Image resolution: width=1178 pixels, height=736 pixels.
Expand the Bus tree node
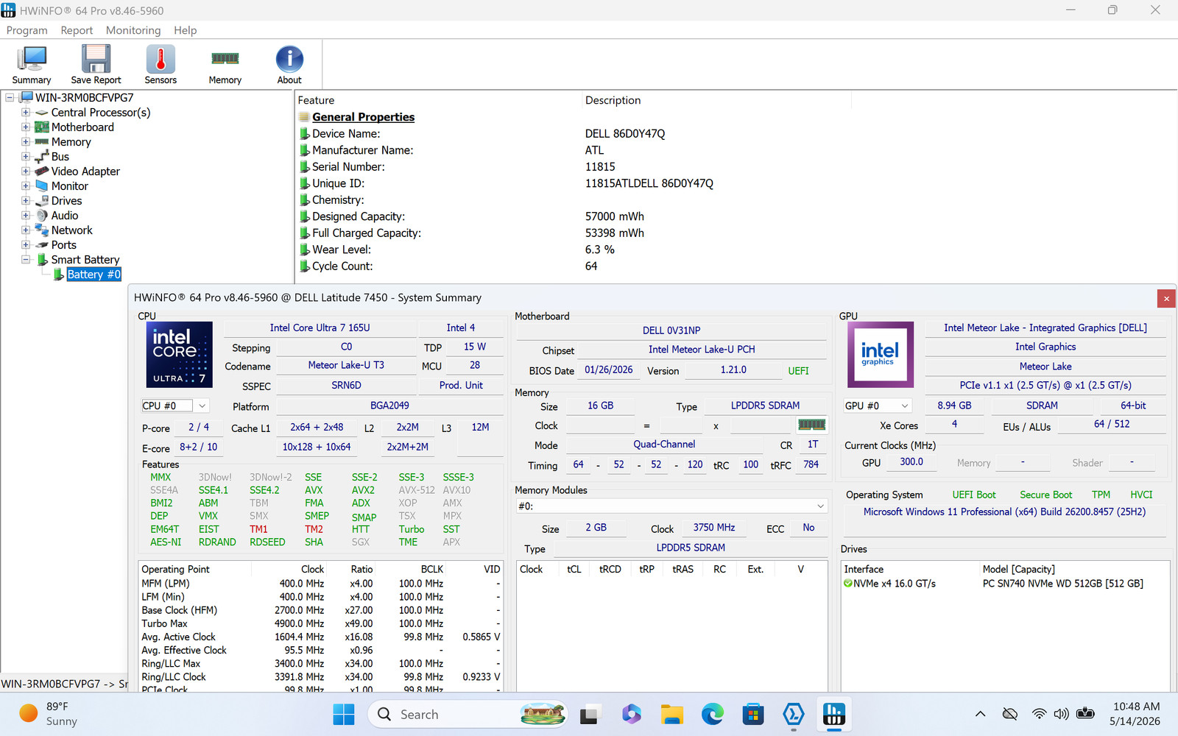pyautogui.click(x=26, y=157)
